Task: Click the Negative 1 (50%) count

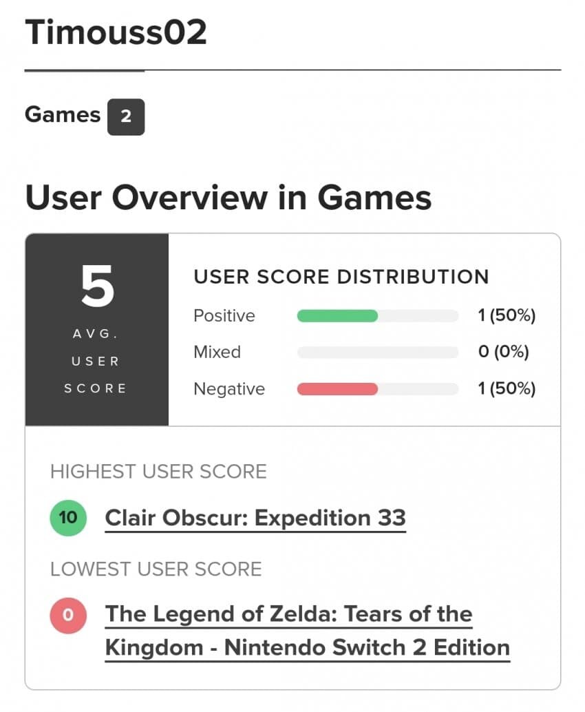Action: click(x=507, y=389)
